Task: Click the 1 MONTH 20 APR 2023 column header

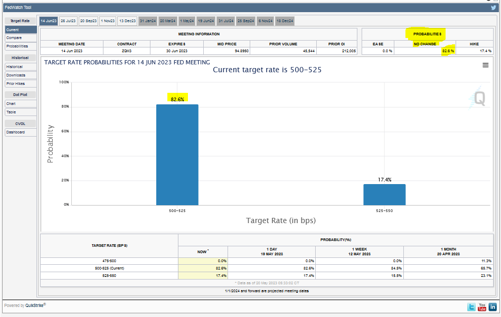Action: click(x=448, y=252)
